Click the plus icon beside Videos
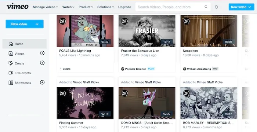The height and width of the screenshot is (132, 257). (x=42, y=53)
